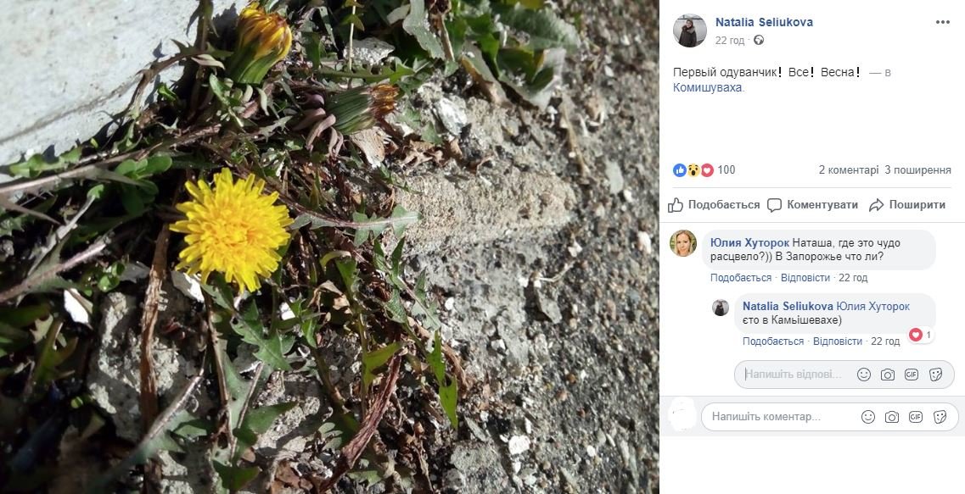Attach a photo using the reply field camera icon

tap(888, 375)
